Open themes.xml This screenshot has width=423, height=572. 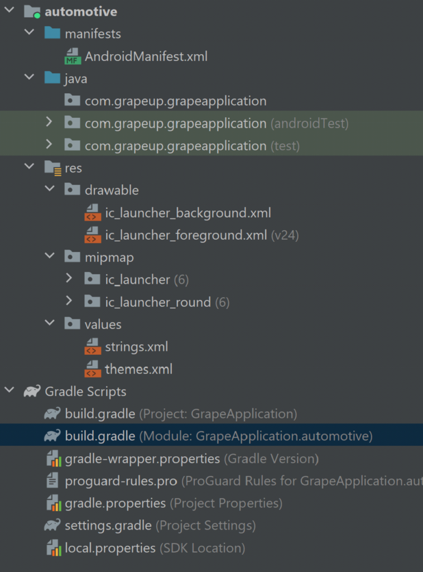(139, 369)
